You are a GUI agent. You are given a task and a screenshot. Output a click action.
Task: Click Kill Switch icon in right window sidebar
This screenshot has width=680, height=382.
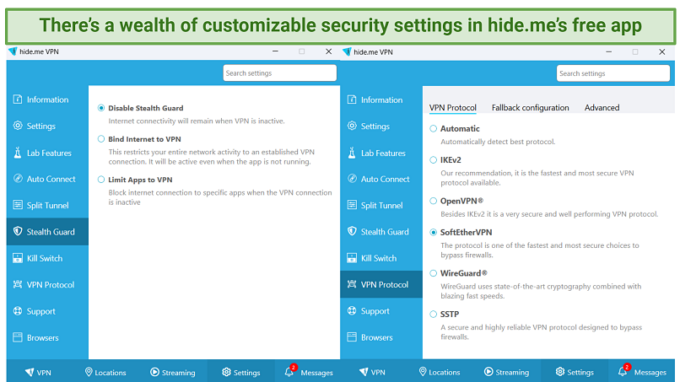[x=352, y=258]
